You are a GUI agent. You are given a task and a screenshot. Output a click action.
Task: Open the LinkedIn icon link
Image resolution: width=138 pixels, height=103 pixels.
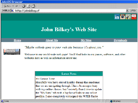(117, 17)
